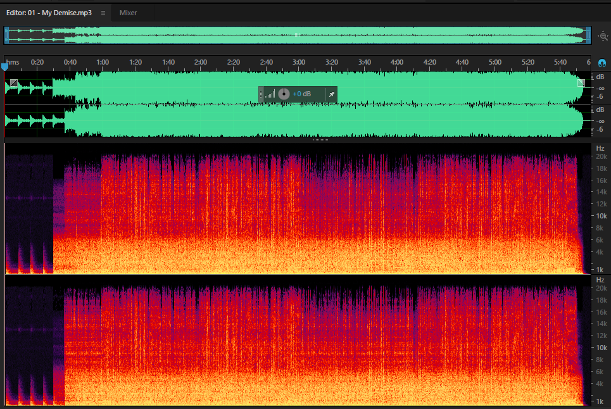
Task: Click 2:40 on the time ruler
Action: [267, 62]
